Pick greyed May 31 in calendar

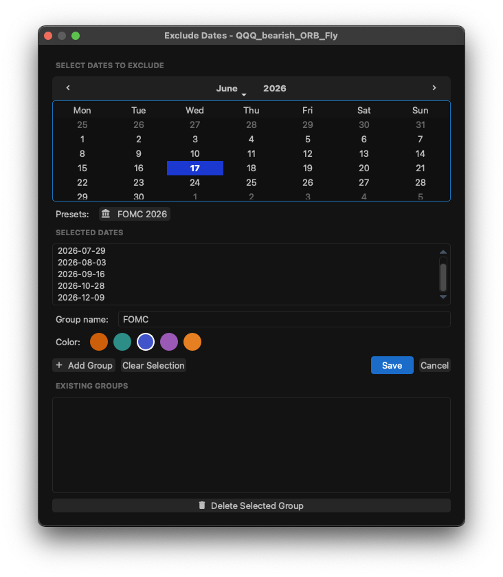(421, 125)
